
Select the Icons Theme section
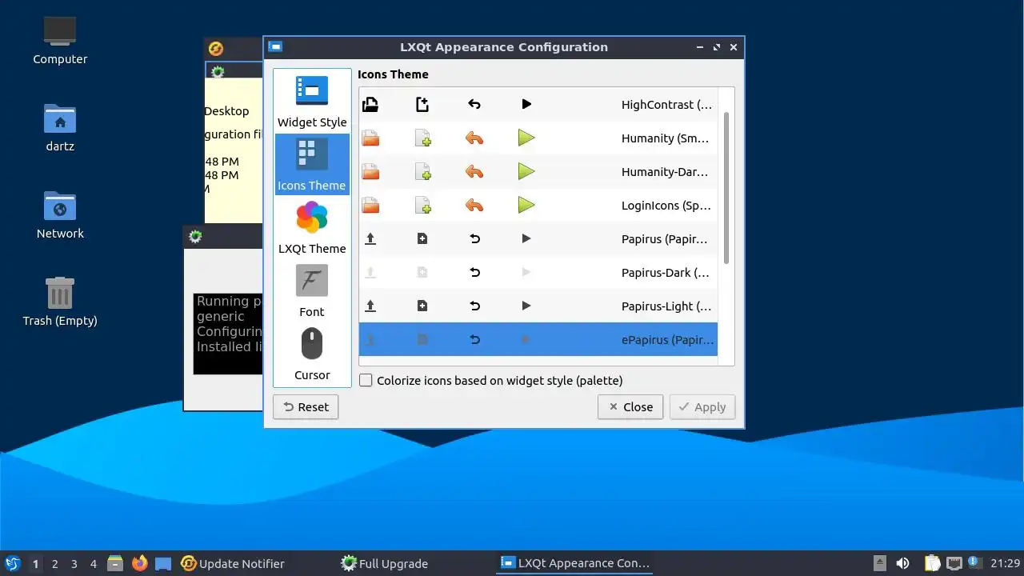[312, 165]
